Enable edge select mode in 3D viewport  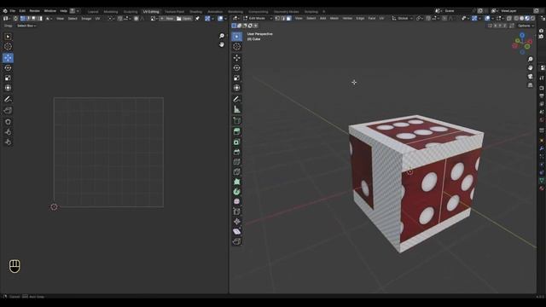283,18
